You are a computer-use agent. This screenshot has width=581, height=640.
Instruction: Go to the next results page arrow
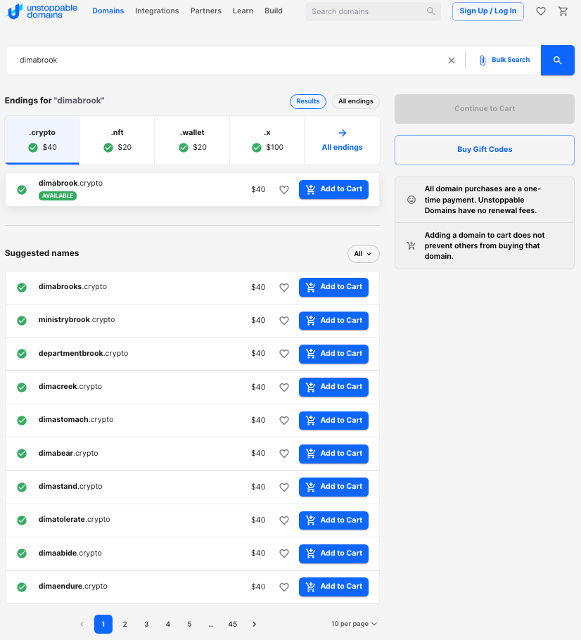point(255,624)
